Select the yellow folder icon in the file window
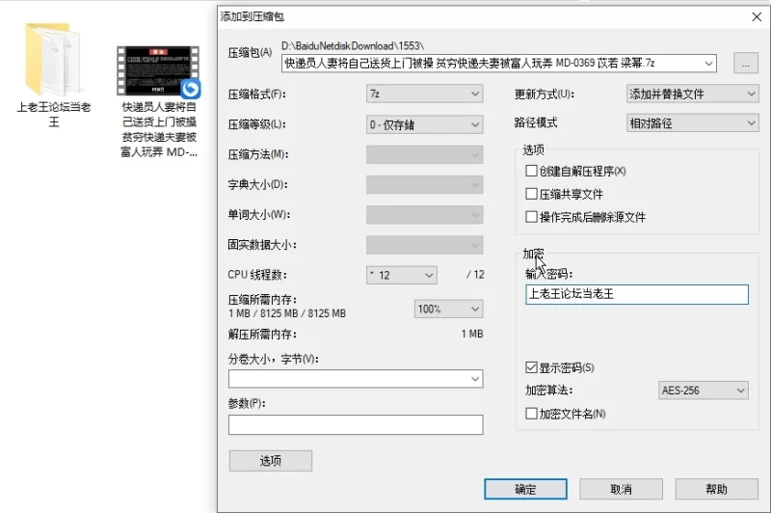Image resolution: width=771 pixels, height=513 pixels. (52, 59)
